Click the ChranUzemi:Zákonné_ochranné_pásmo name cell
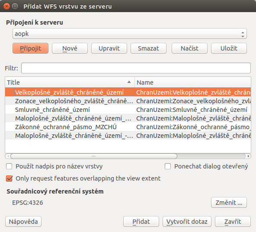This screenshot has width=256, height=232. click(x=193, y=127)
